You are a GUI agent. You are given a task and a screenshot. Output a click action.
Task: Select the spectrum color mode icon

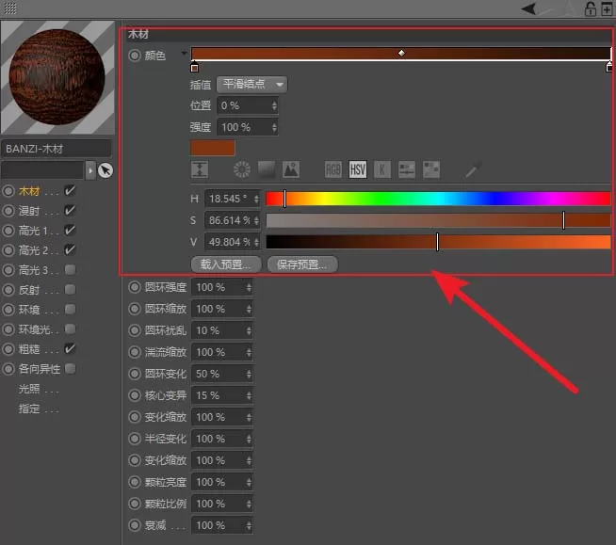[267, 169]
